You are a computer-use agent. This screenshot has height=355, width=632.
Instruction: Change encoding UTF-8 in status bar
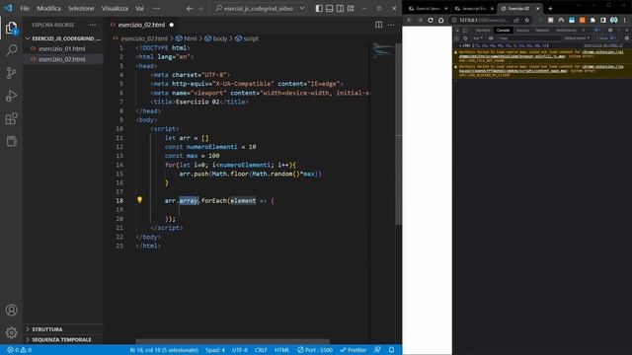tap(240, 350)
